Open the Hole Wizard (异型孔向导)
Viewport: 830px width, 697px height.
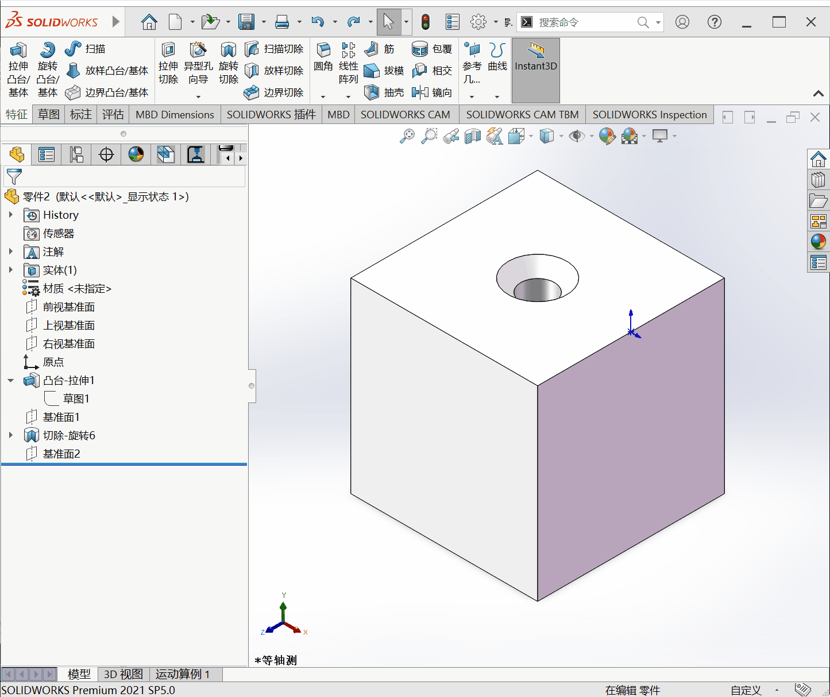click(198, 63)
